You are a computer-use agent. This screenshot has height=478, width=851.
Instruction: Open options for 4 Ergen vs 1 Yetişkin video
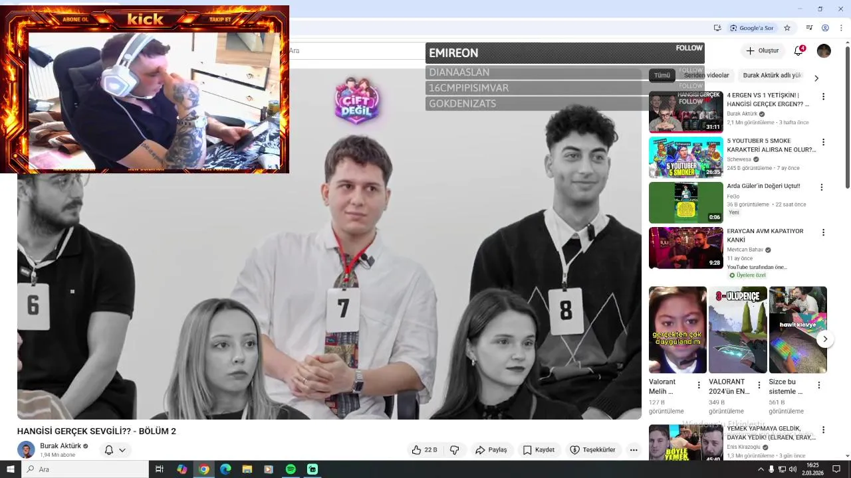click(x=823, y=96)
